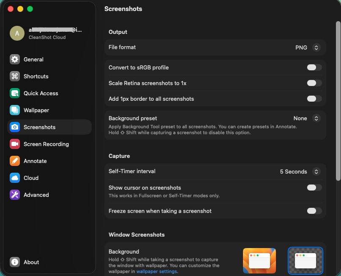Click the Cloud icon in sidebar
The width and height of the screenshot is (341, 276).
click(15, 178)
